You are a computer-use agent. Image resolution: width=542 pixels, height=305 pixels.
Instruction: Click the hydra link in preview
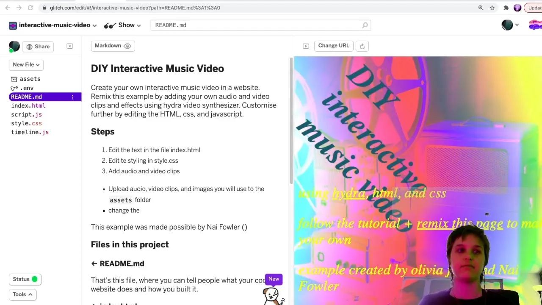click(x=348, y=194)
